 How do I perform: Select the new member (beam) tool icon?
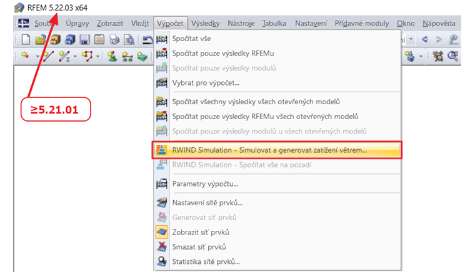point(64,56)
